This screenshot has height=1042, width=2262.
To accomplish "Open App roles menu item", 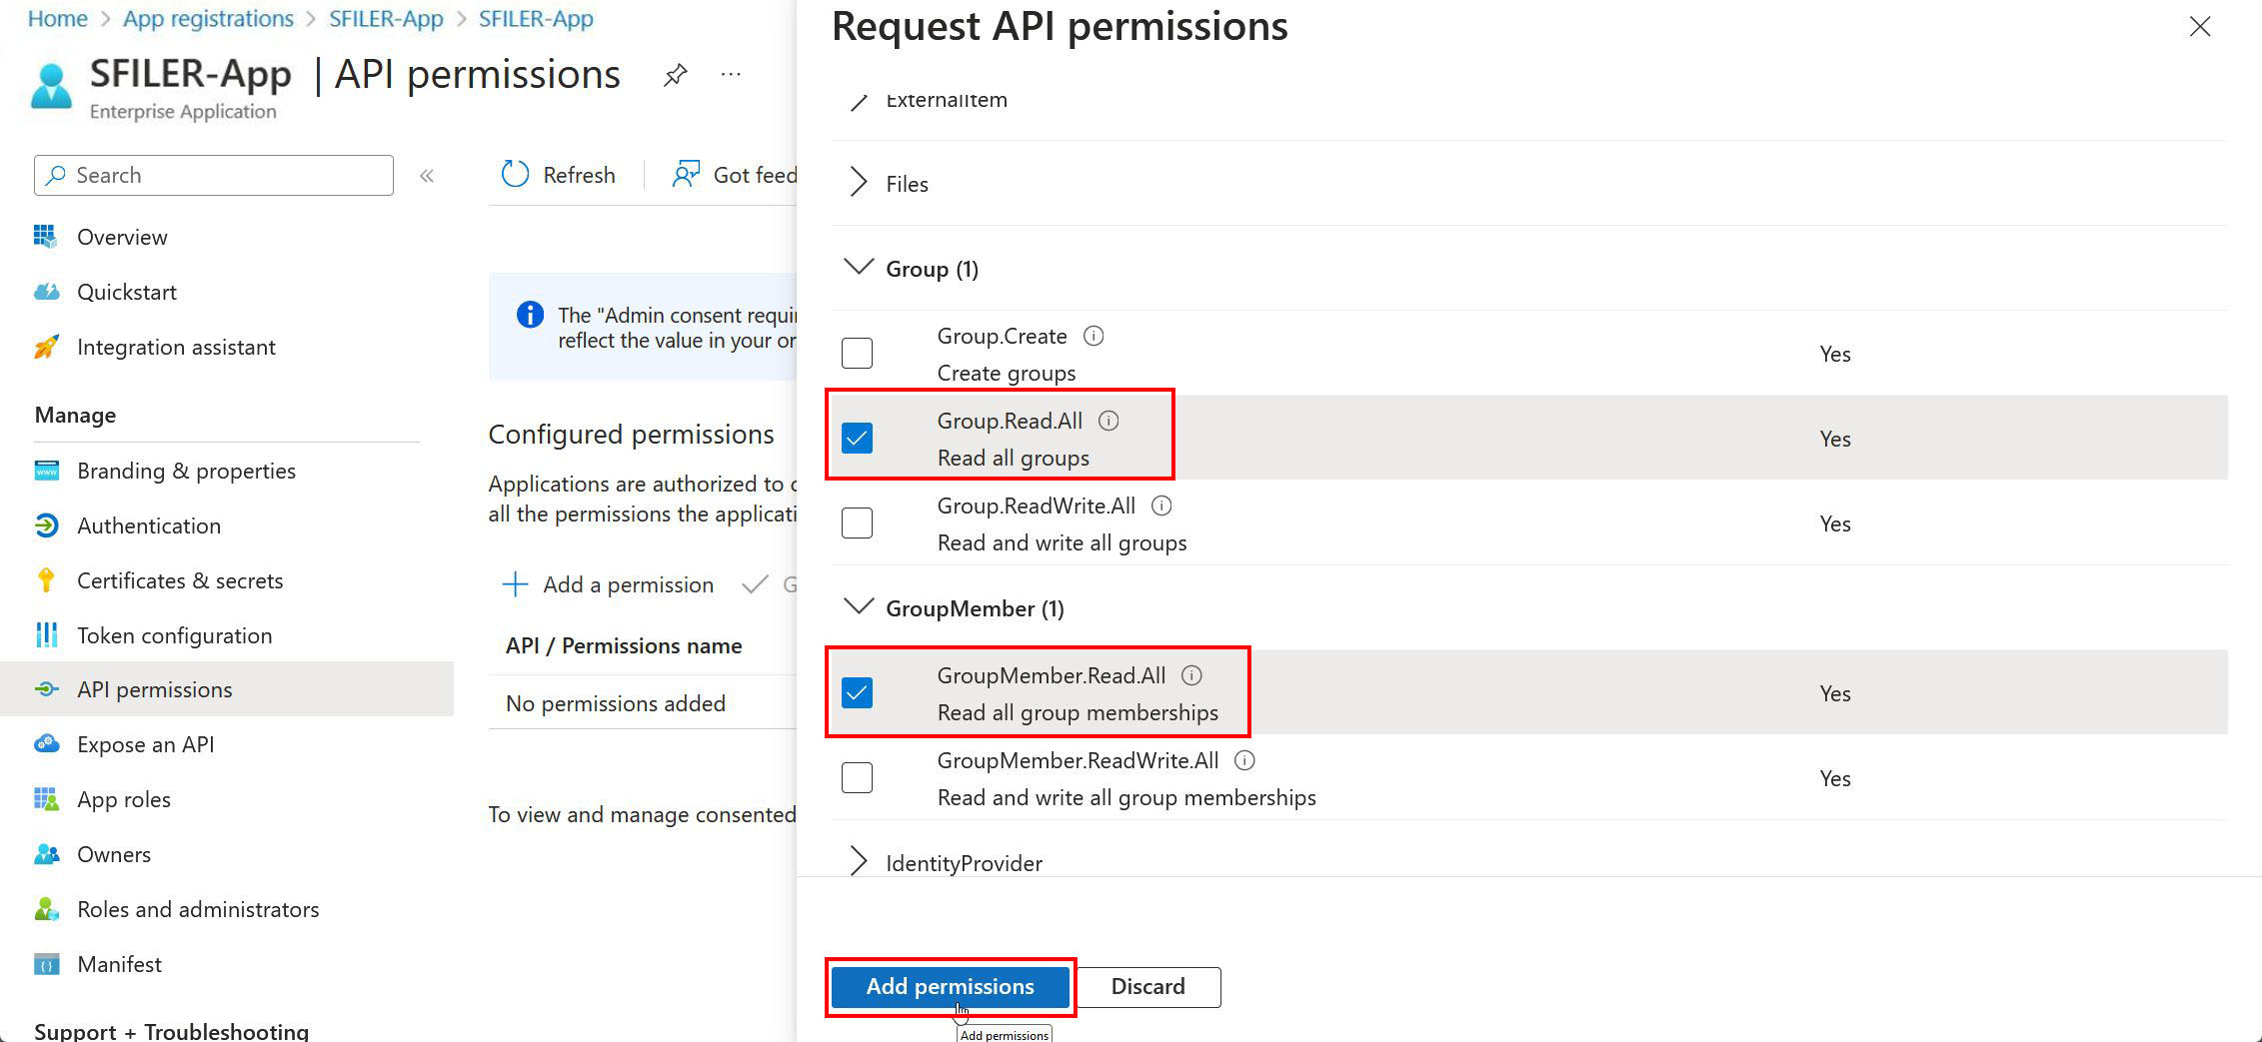I will 124,799.
